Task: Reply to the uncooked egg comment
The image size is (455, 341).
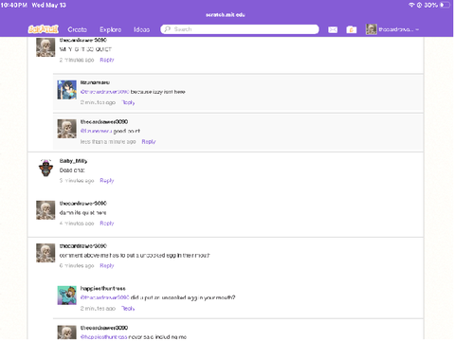Action: coord(107,265)
